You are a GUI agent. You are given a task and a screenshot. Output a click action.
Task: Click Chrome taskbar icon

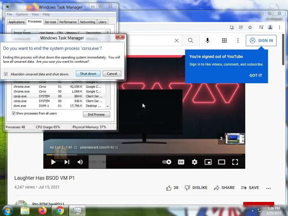point(60,210)
